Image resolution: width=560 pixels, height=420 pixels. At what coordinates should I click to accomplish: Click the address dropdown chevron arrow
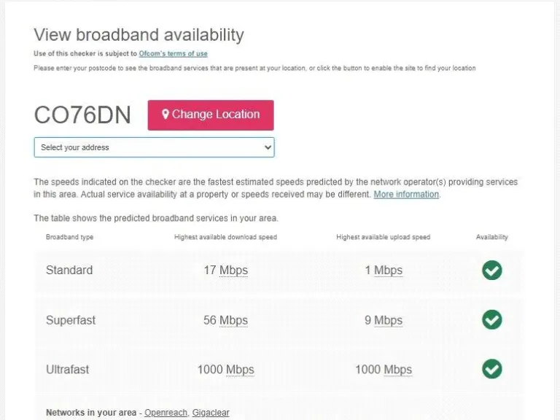267,147
